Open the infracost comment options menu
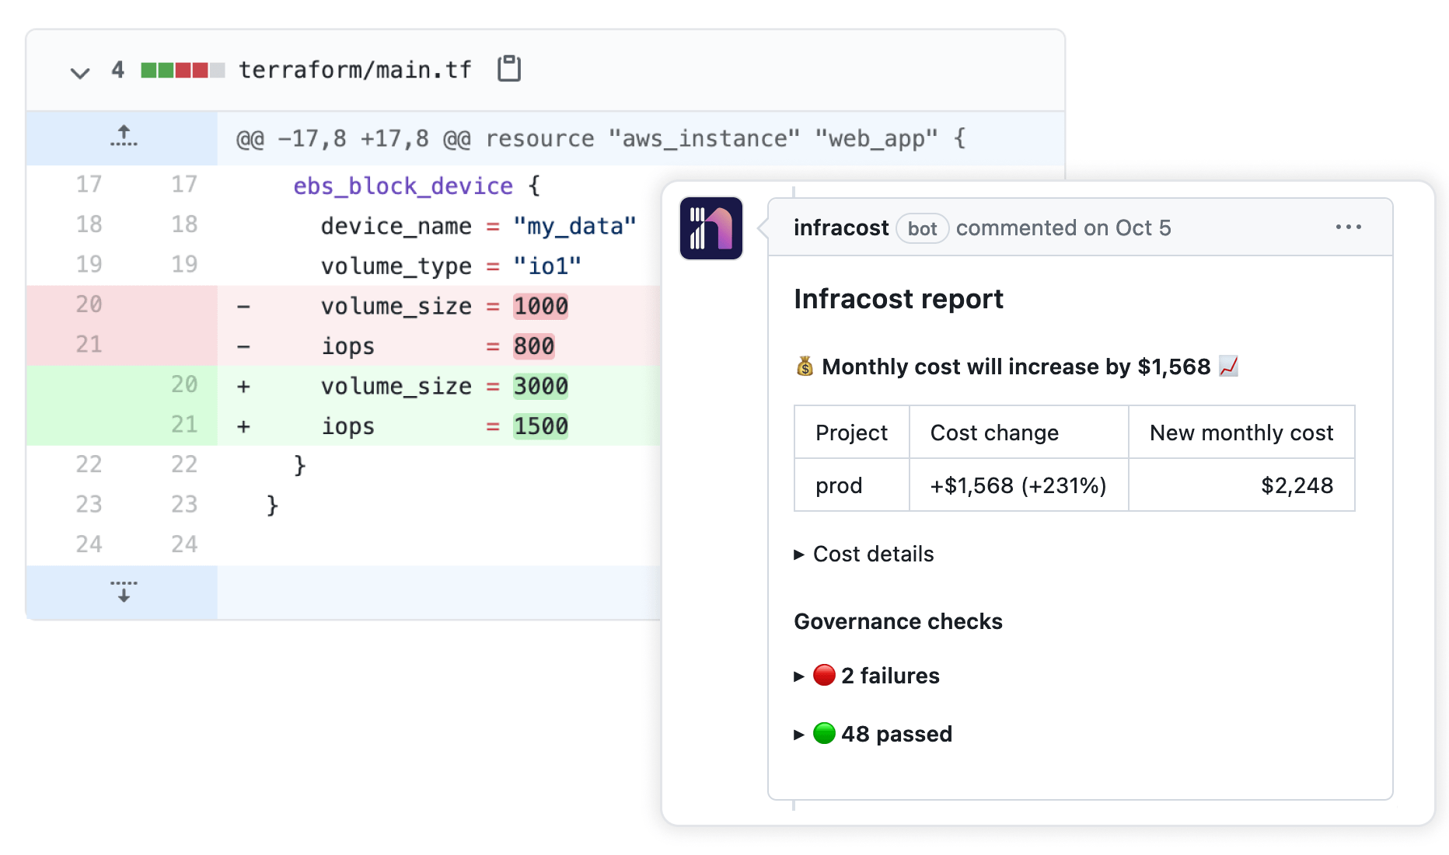Viewport: 1449px width, 855px height. click(1349, 227)
